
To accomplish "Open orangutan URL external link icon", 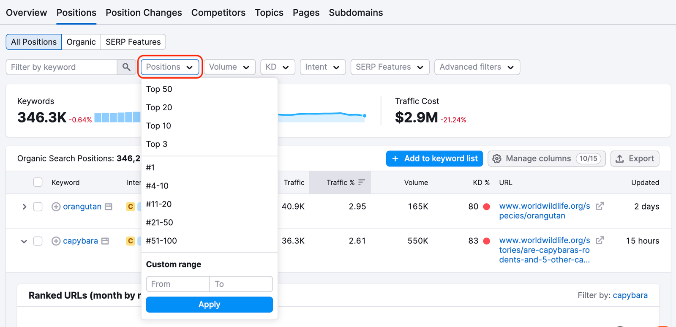I will click(x=600, y=206).
